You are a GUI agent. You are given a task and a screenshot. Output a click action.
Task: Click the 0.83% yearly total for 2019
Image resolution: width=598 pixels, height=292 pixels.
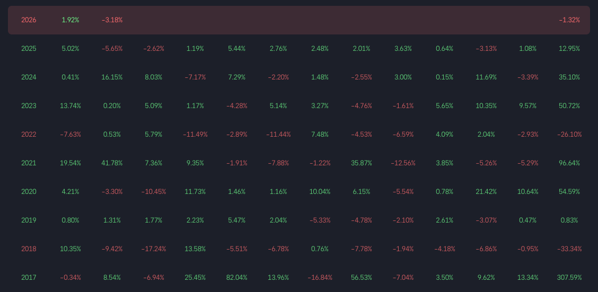coord(569,220)
